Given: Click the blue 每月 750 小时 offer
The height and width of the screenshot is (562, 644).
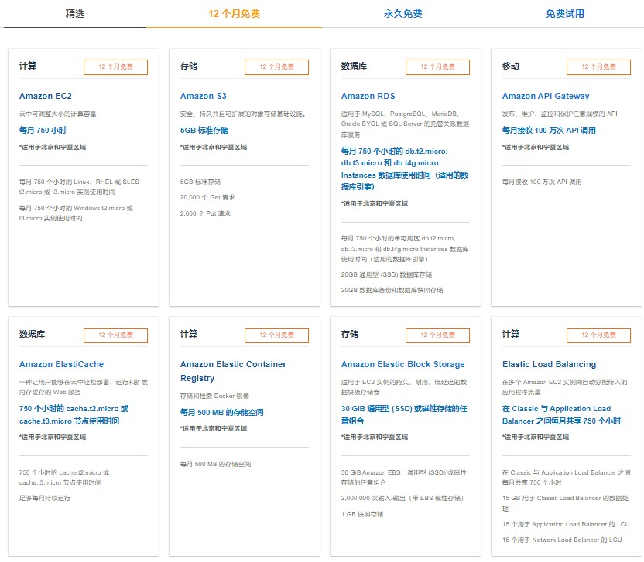Looking at the screenshot, I should tap(43, 130).
